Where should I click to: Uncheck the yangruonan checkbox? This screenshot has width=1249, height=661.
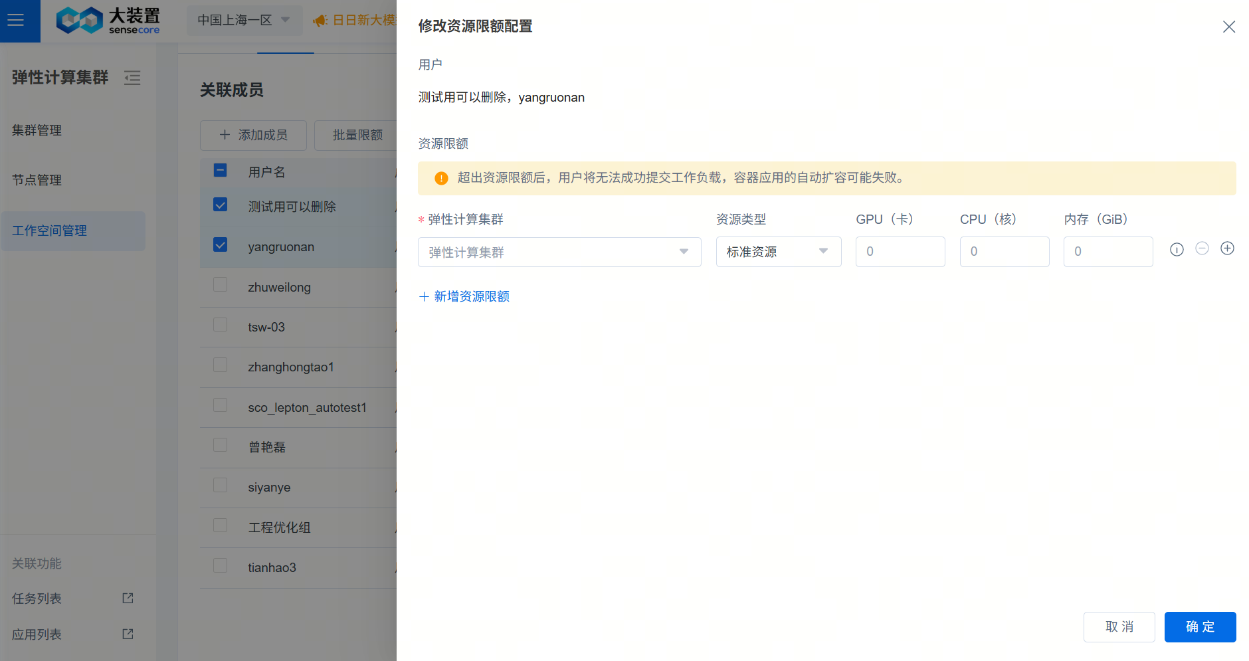click(x=221, y=245)
